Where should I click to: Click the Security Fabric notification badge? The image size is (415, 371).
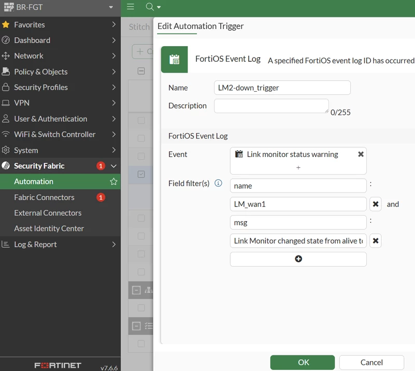[101, 166]
